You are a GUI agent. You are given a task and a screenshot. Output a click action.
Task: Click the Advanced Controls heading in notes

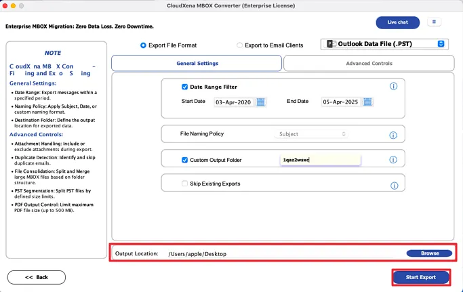pyautogui.click(x=36, y=134)
